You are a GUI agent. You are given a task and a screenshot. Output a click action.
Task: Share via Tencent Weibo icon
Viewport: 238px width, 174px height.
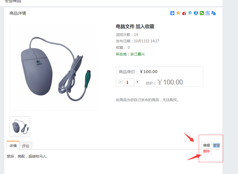tap(190, 13)
